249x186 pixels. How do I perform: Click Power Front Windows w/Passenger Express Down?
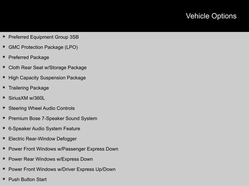pyautogui.click(x=63, y=149)
